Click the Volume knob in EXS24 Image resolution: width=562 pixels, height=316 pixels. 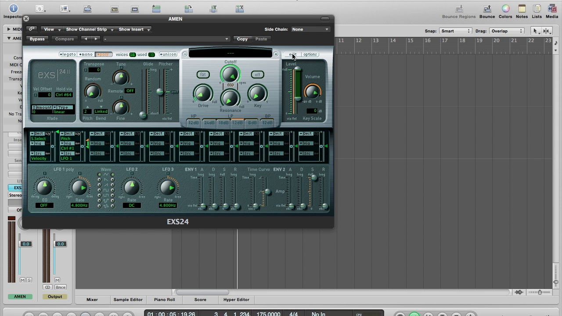tap(312, 91)
